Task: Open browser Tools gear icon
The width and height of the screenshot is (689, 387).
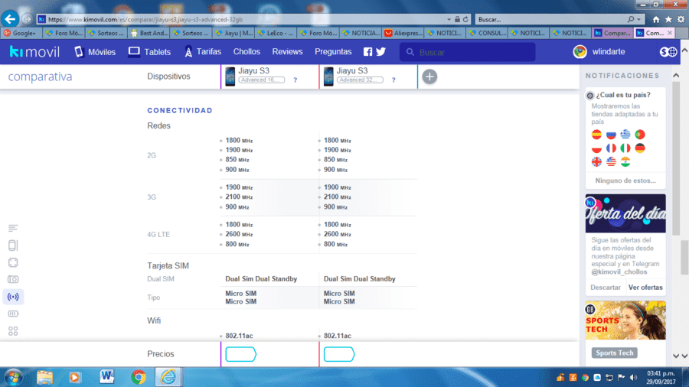Action: point(681,19)
